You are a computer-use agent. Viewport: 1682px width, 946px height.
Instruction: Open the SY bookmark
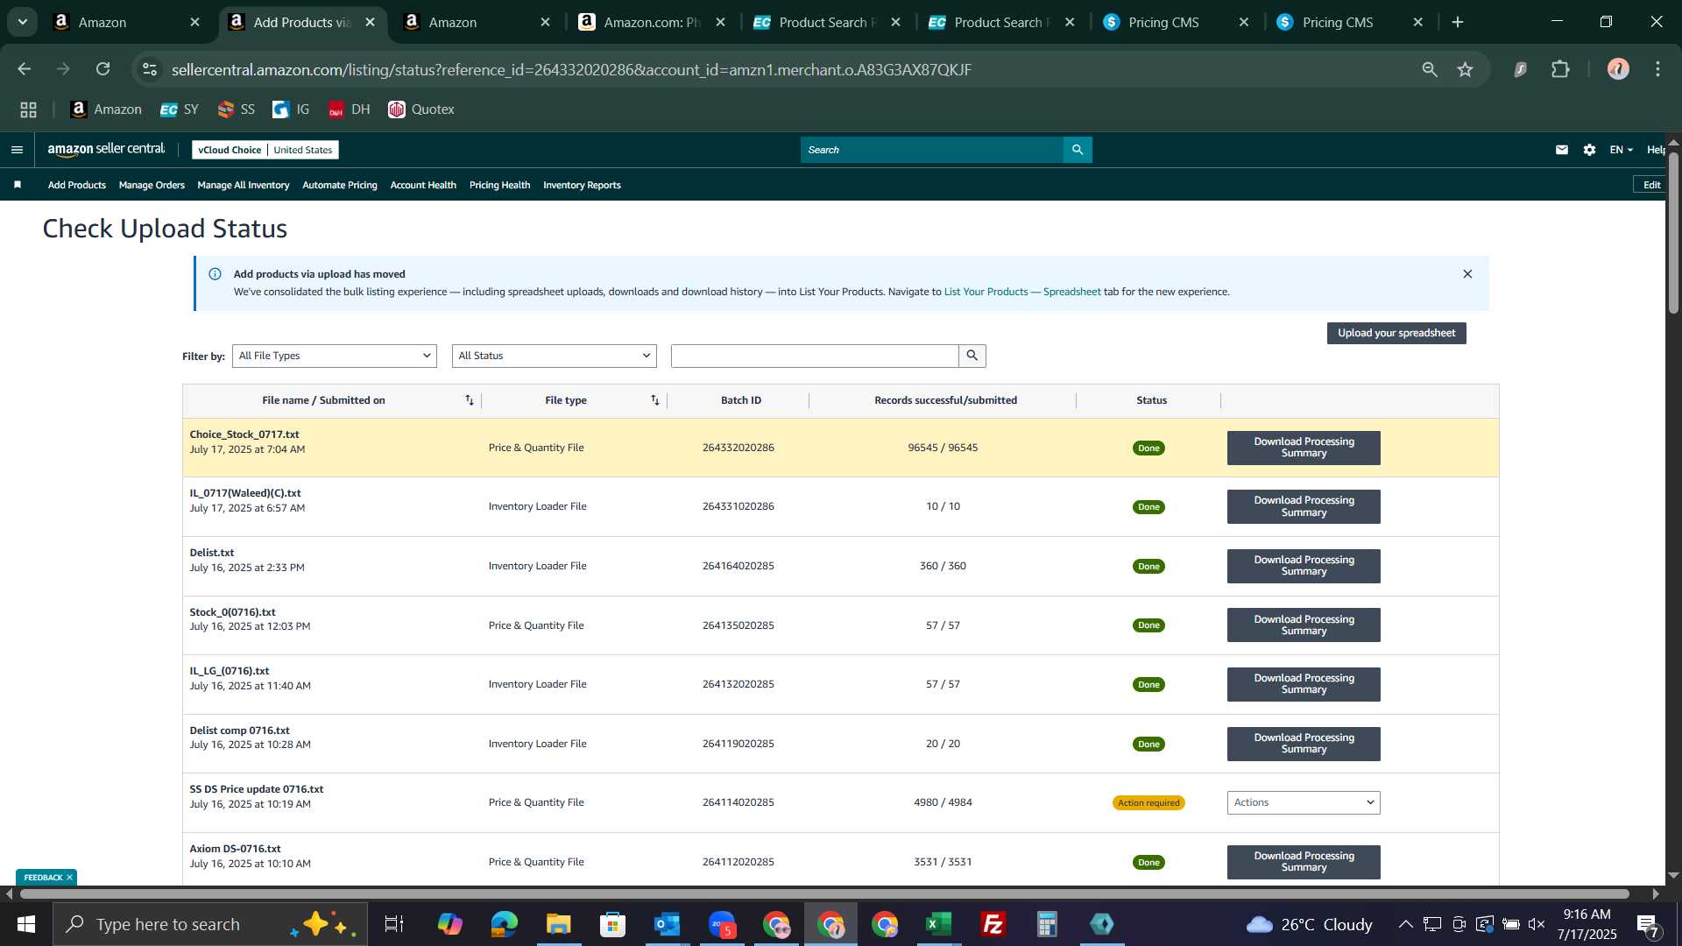tap(180, 109)
